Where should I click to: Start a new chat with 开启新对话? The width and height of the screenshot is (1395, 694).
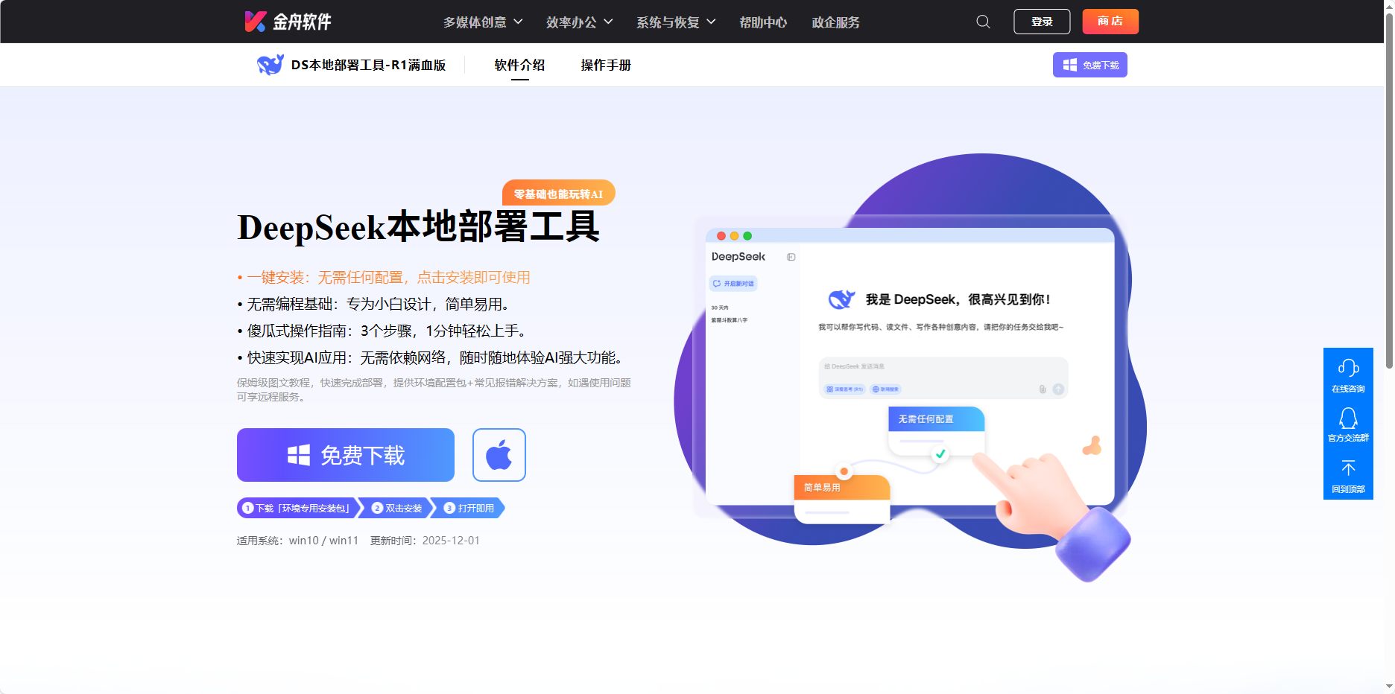733,283
